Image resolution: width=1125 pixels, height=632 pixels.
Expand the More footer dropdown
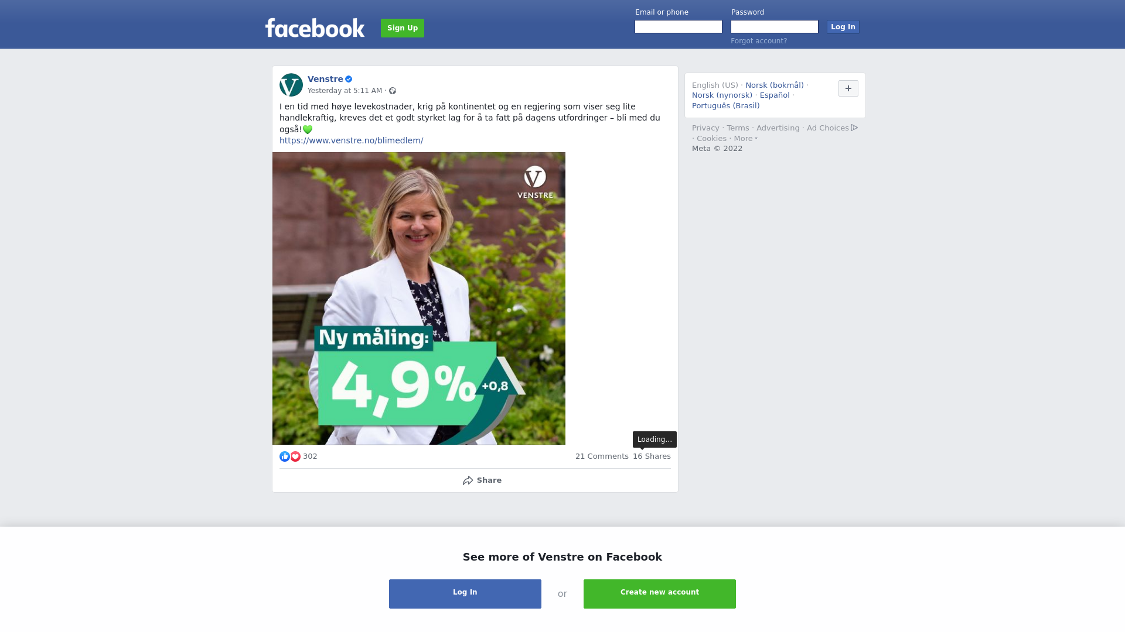(x=745, y=139)
